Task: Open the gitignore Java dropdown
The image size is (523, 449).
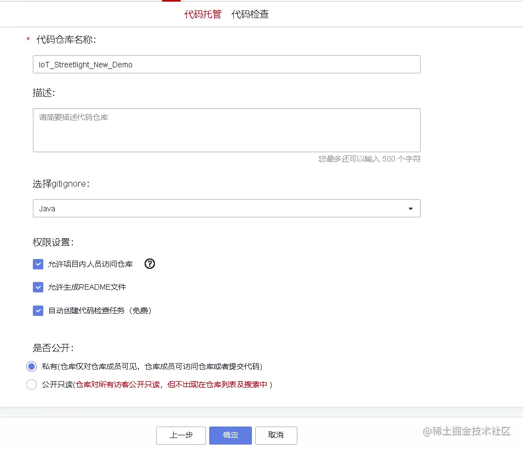Action: (x=227, y=209)
